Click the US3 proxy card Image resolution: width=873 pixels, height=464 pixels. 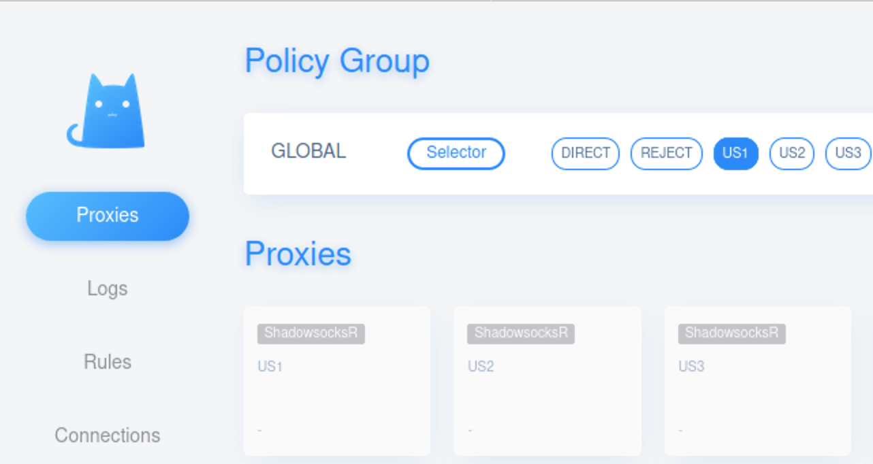click(x=758, y=380)
